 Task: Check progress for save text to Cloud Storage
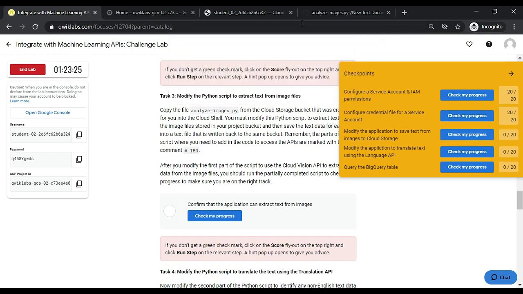pyautogui.click(x=467, y=134)
